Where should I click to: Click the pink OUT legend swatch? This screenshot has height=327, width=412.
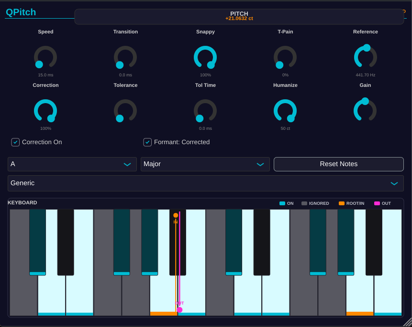pos(377,203)
